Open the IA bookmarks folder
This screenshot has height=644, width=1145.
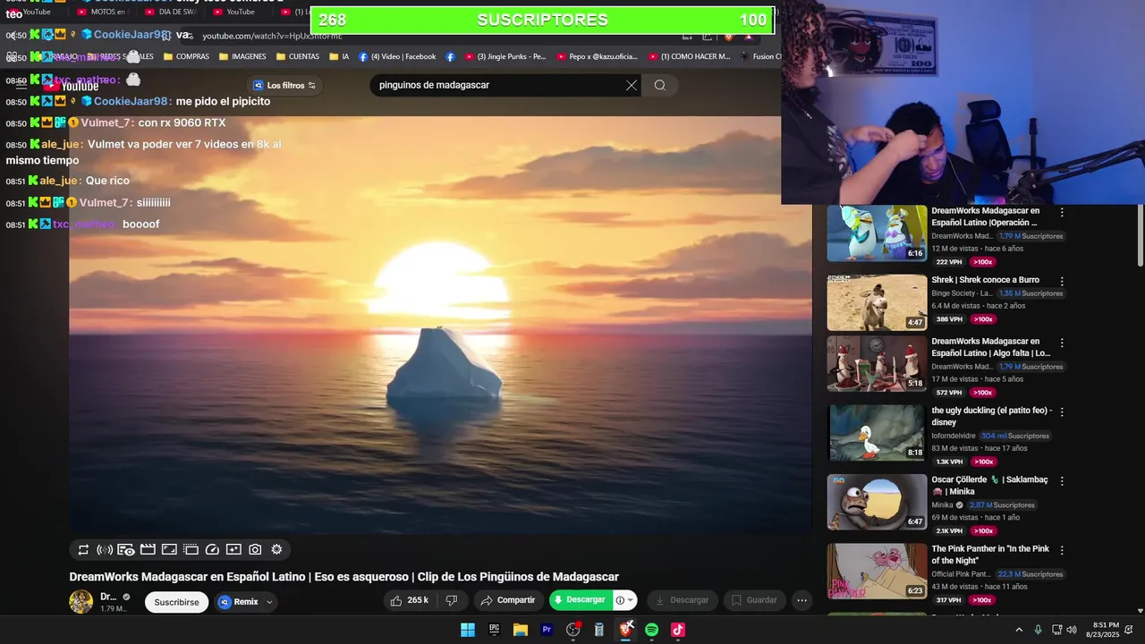[339, 56]
